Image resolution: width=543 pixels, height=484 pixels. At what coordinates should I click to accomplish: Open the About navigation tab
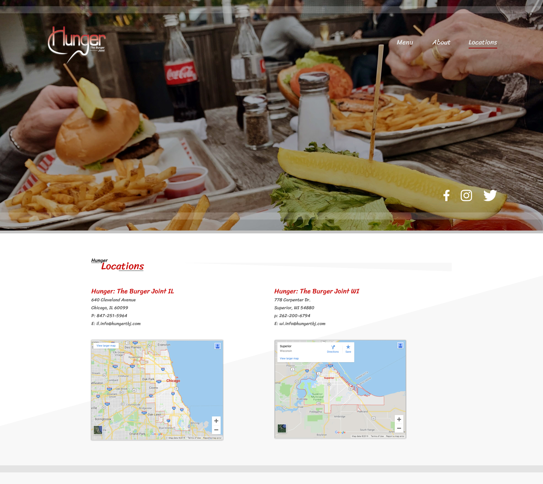click(440, 42)
